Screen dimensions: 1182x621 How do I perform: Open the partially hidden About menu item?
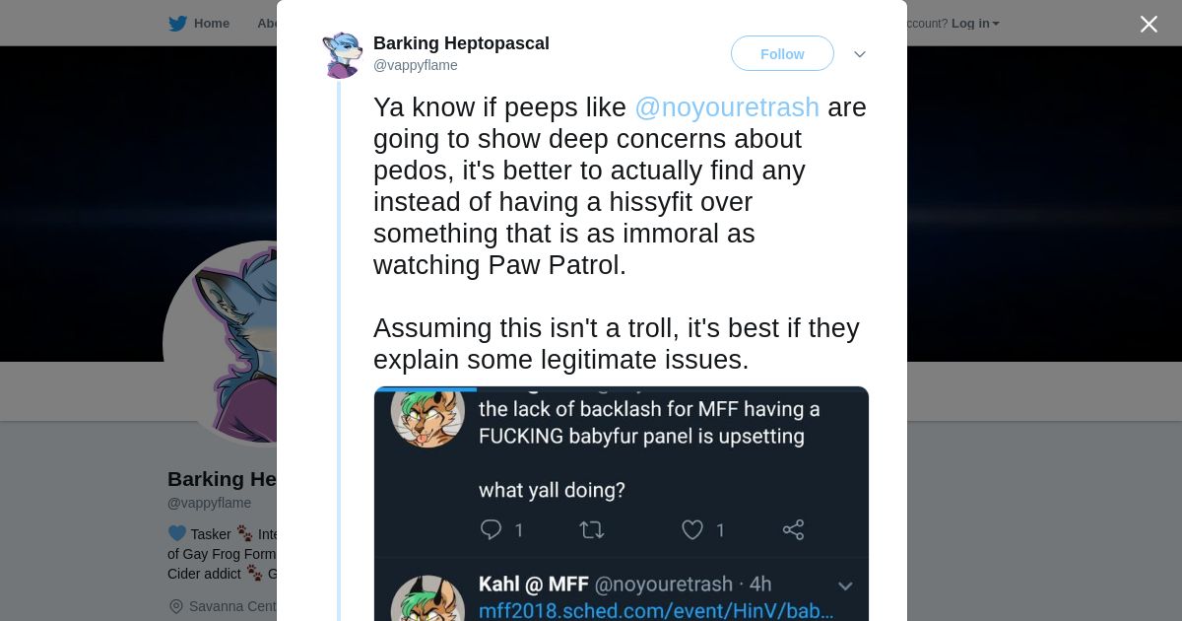coord(267,24)
